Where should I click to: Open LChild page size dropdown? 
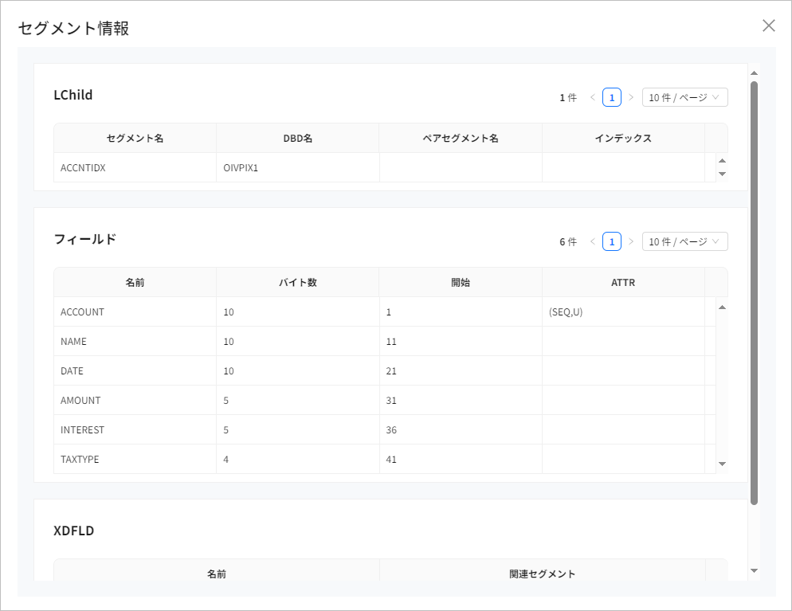684,97
